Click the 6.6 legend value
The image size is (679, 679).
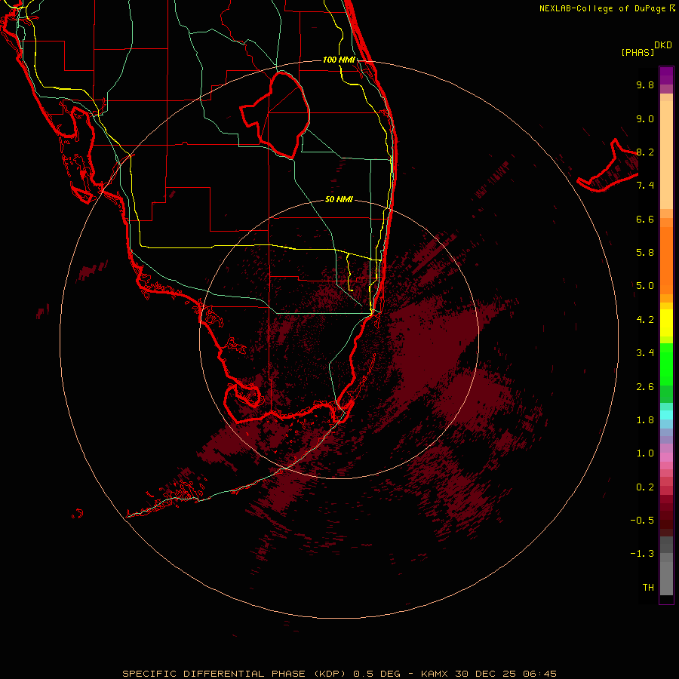(x=645, y=219)
